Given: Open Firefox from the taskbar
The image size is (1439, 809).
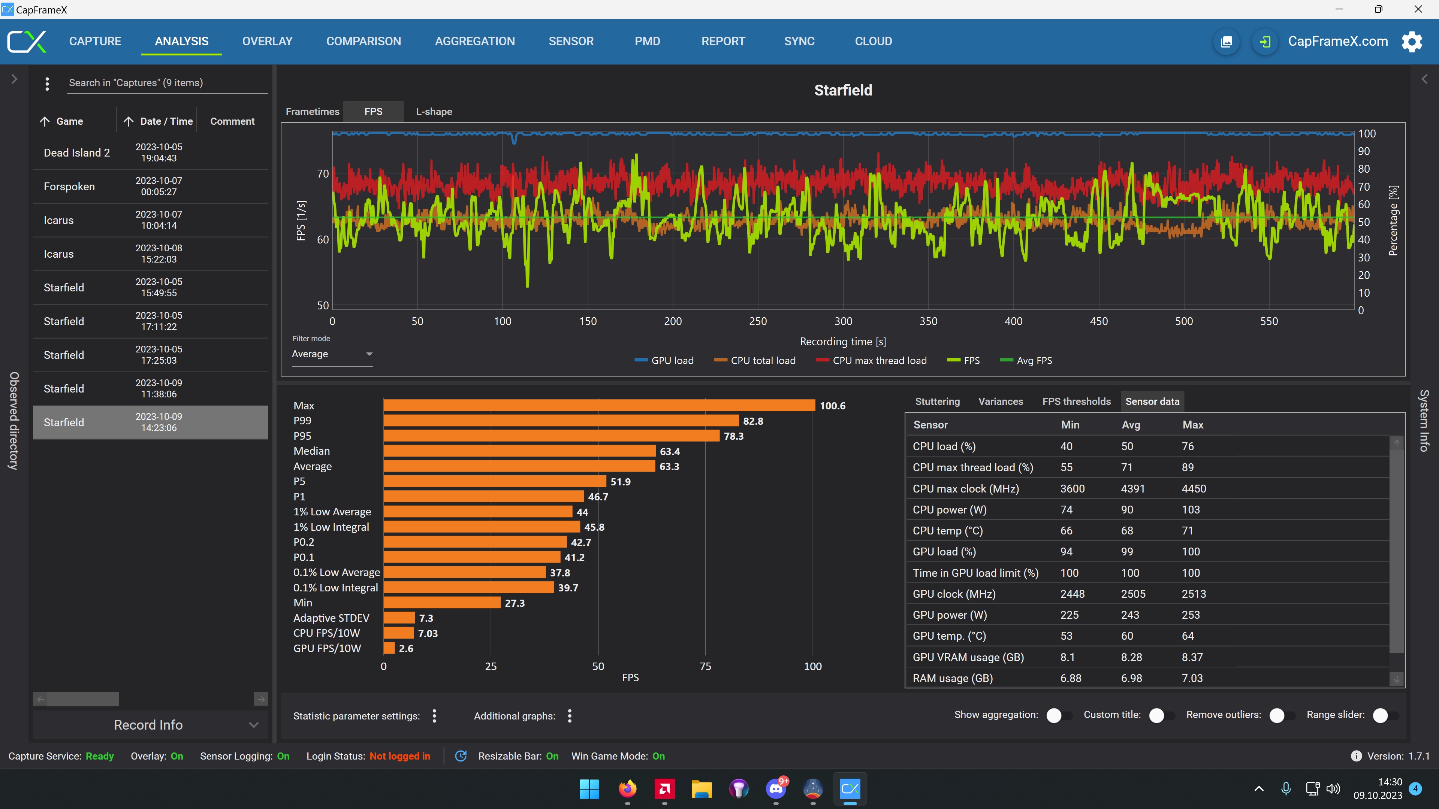Looking at the screenshot, I should [x=627, y=789].
